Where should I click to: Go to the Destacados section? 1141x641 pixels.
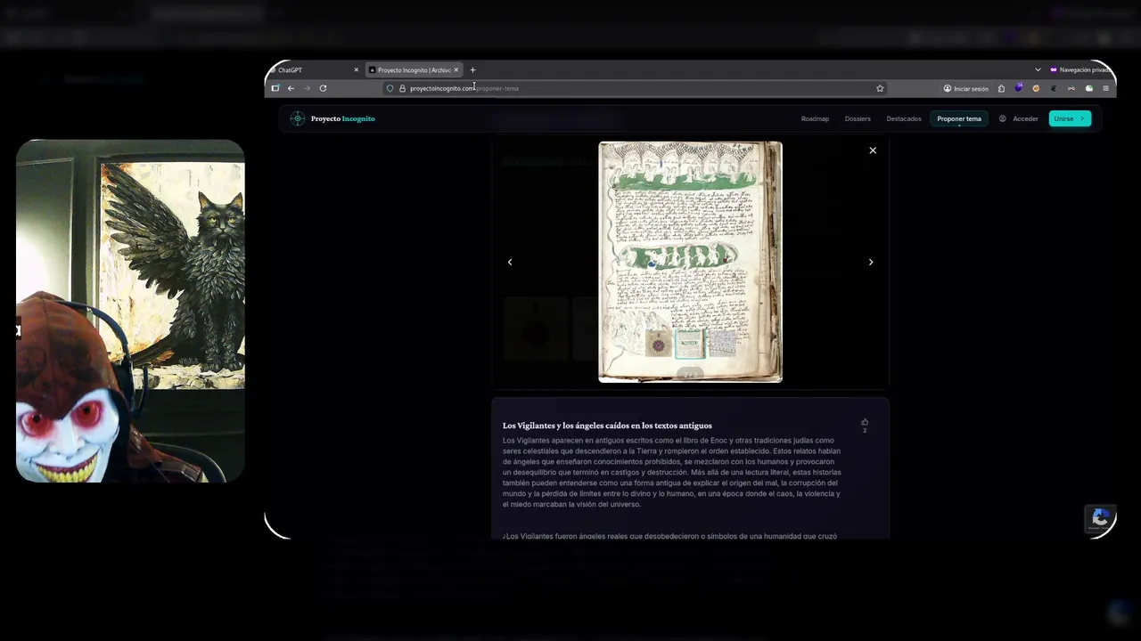point(904,118)
